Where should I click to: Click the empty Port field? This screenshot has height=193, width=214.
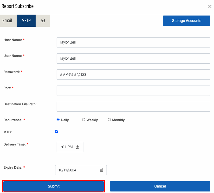[133, 91]
